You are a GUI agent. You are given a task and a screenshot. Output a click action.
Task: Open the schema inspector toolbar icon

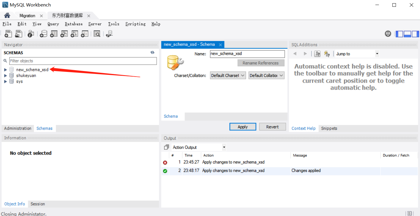[31, 34]
